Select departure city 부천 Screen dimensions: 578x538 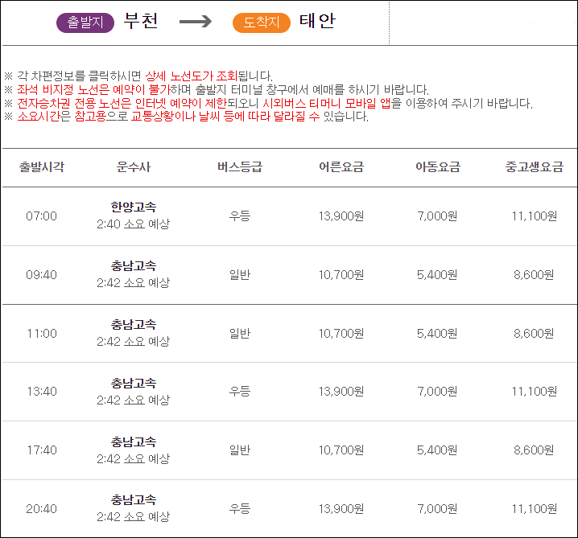[x=140, y=21]
